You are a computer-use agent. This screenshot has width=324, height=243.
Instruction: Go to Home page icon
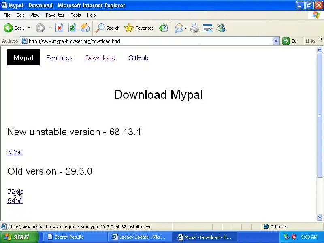tap(85, 28)
